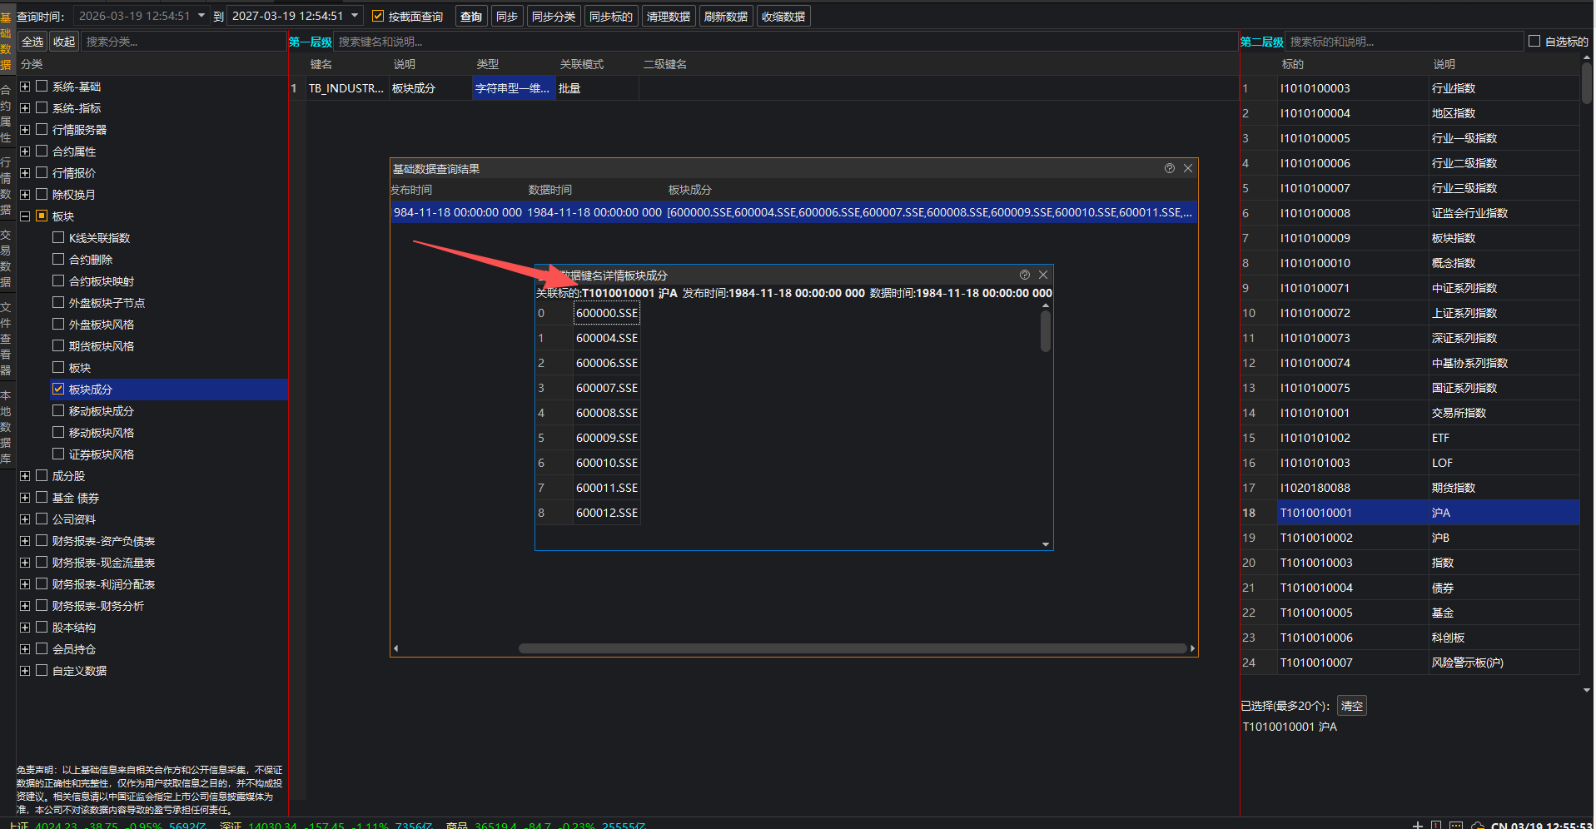
Task: Click the cloud sync icon in status bar
Action: [x=1477, y=825]
